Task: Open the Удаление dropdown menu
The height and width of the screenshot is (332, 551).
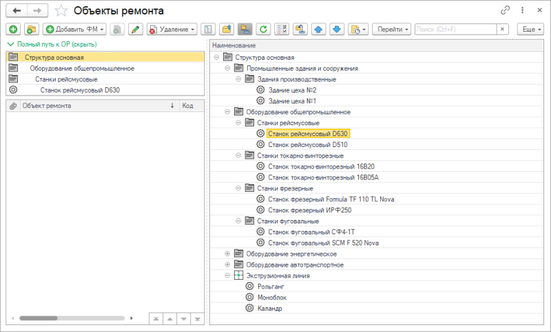Action: coord(171,29)
